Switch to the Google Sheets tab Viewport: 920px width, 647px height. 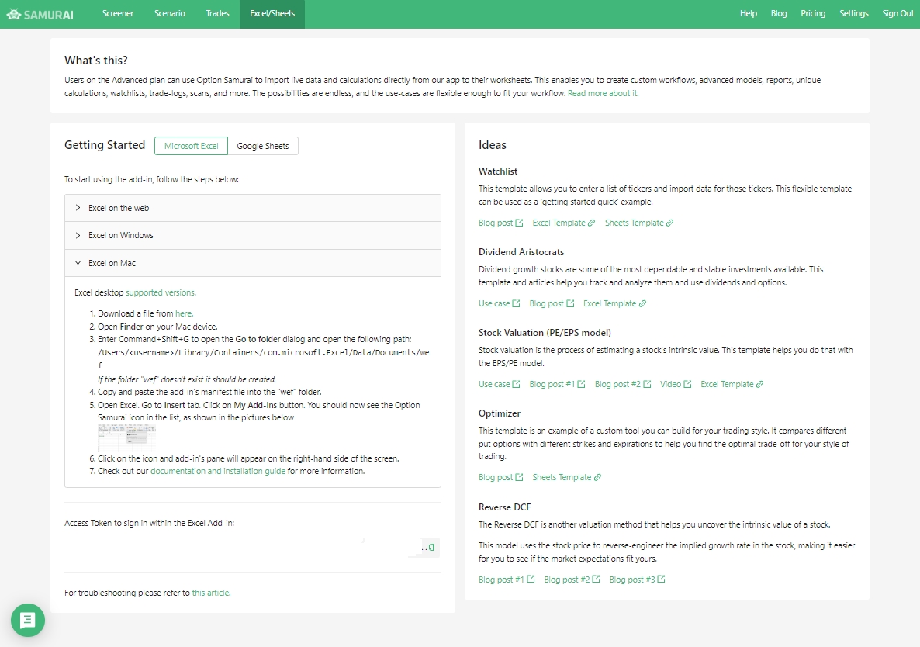(263, 146)
